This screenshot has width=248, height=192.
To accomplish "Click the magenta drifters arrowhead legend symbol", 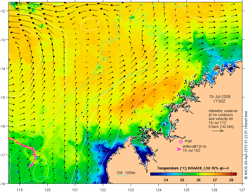I will pos(179,149).
